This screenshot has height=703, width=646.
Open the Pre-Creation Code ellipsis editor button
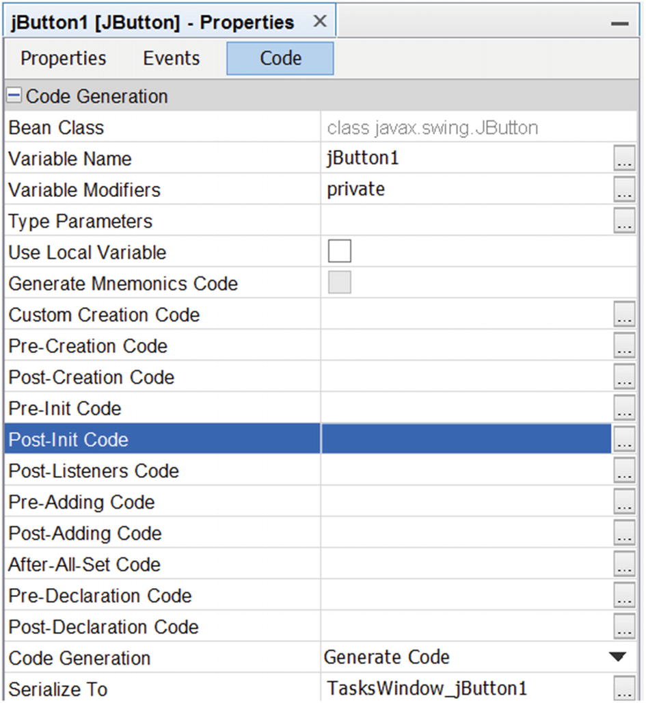click(624, 345)
